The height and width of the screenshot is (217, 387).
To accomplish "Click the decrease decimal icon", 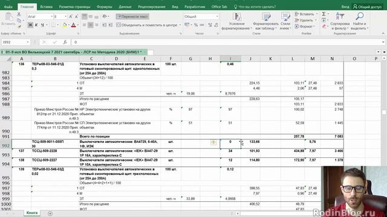I will click(x=216, y=25).
